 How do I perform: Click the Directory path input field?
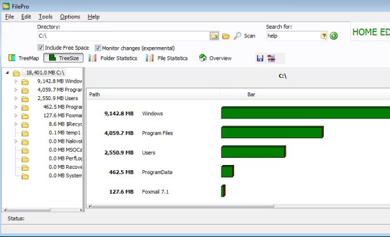coord(123,36)
